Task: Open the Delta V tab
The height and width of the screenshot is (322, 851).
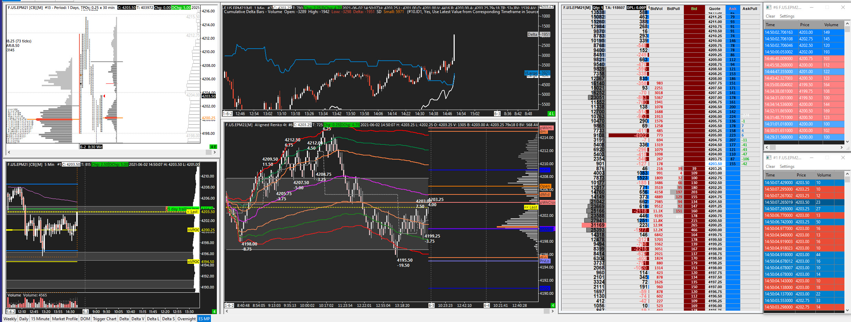Action: coord(138,319)
